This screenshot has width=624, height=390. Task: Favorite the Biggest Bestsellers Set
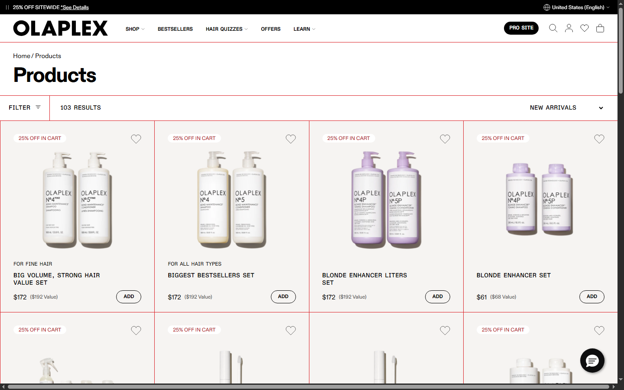tap(291, 139)
